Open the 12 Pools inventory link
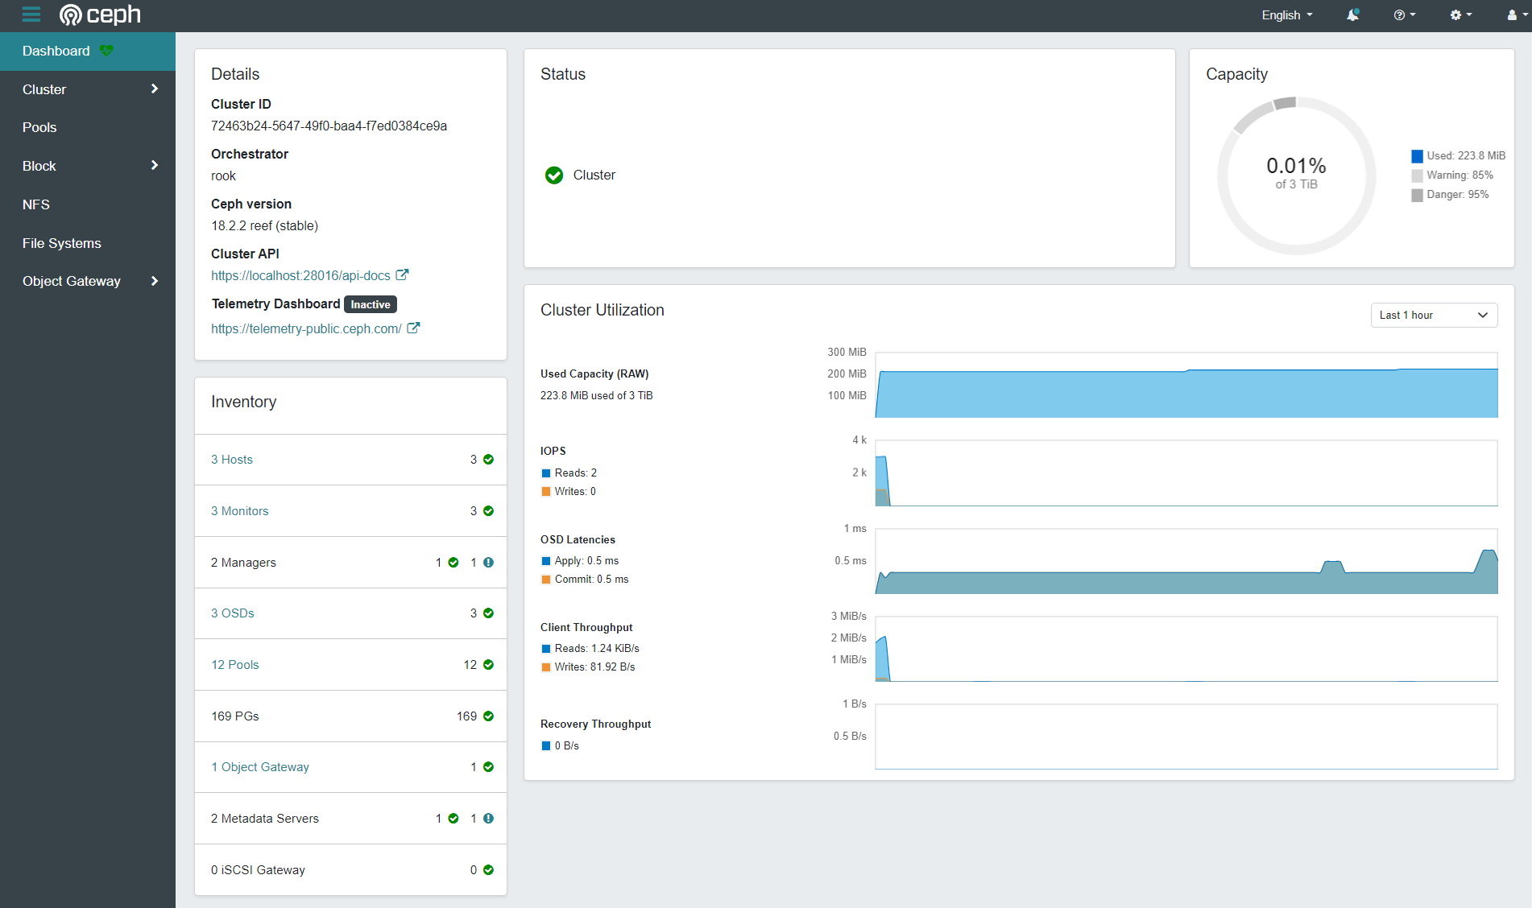1532x908 pixels. [x=235, y=665]
